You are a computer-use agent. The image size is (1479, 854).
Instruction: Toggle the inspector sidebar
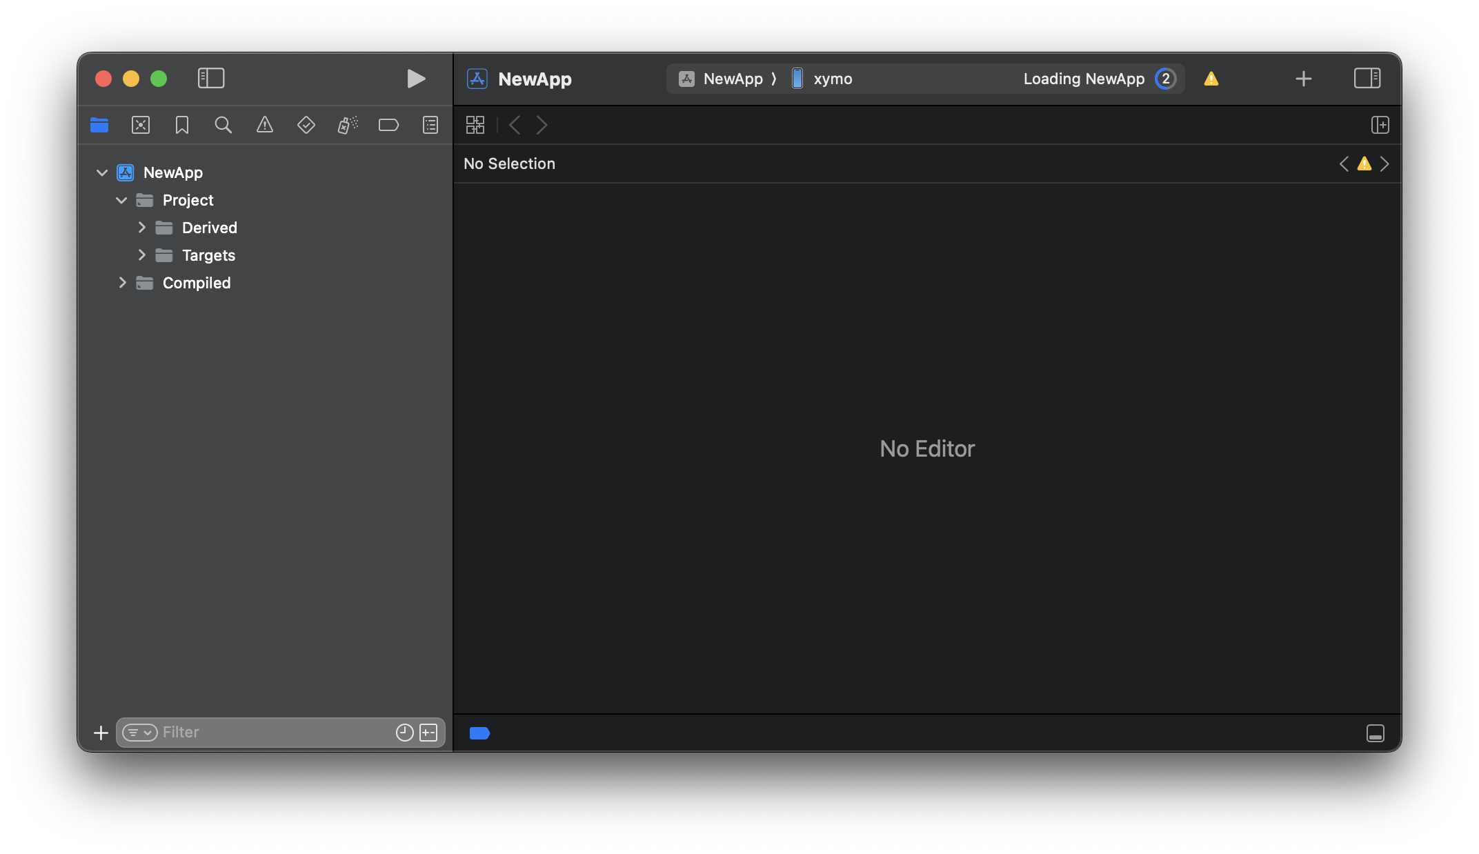pyautogui.click(x=1367, y=79)
